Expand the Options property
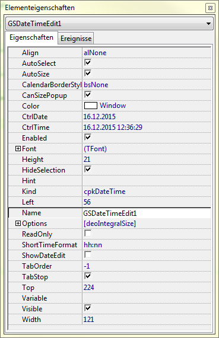Image resolution: width=219 pixels, height=338 pixels. tap(18, 224)
